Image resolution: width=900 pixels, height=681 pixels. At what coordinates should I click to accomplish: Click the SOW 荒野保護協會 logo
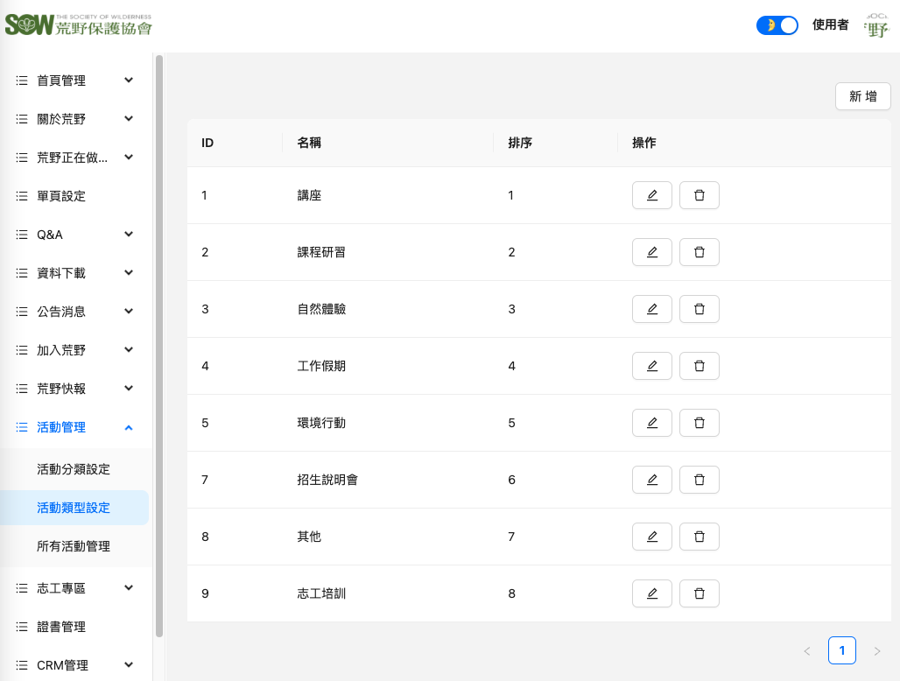[79, 25]
